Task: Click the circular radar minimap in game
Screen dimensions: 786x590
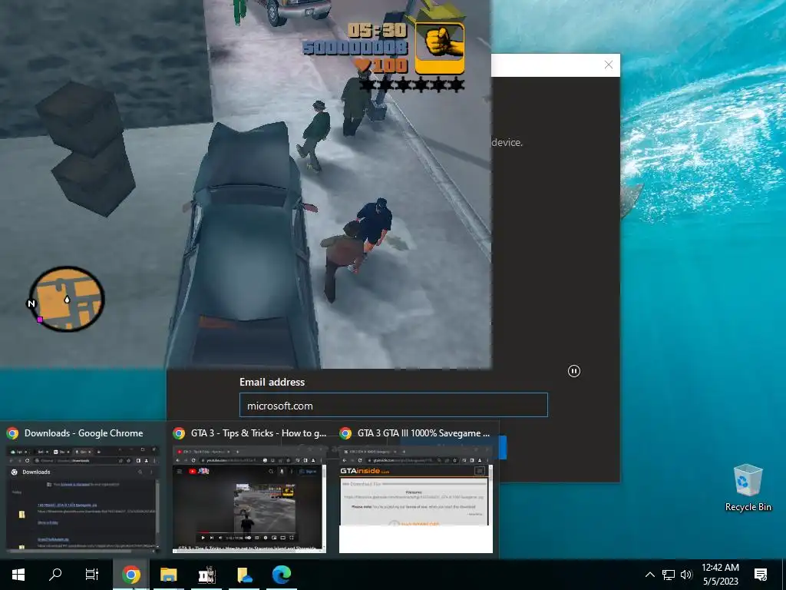Action: [66, 299]
